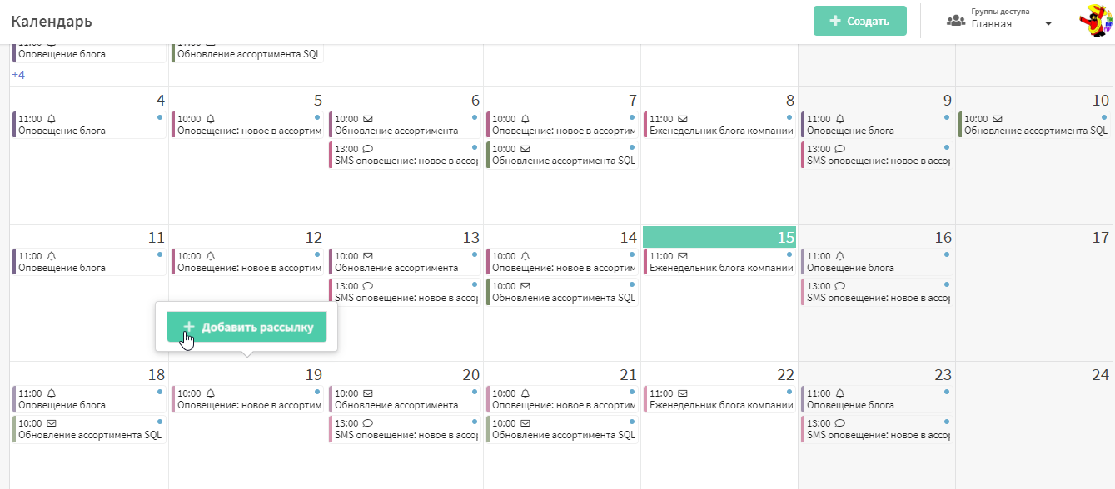The height and width of the screenshot is (489, 1115).
Task: Click the blue status dot on day 23 SMS event
Action: click(x=947, y=422)
